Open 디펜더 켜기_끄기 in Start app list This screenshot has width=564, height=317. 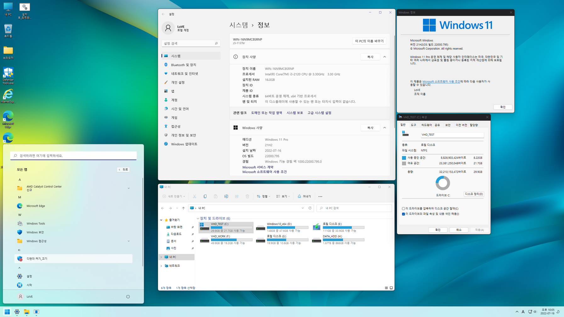tap(73, 259)
